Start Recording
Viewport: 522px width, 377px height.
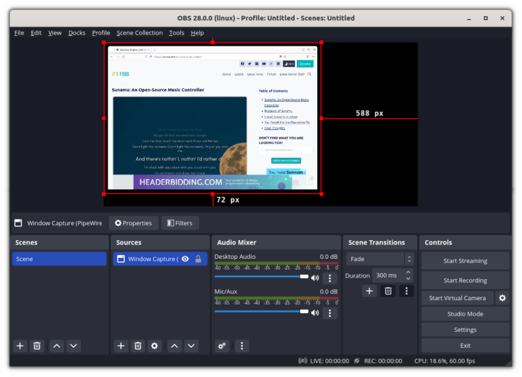465,280
